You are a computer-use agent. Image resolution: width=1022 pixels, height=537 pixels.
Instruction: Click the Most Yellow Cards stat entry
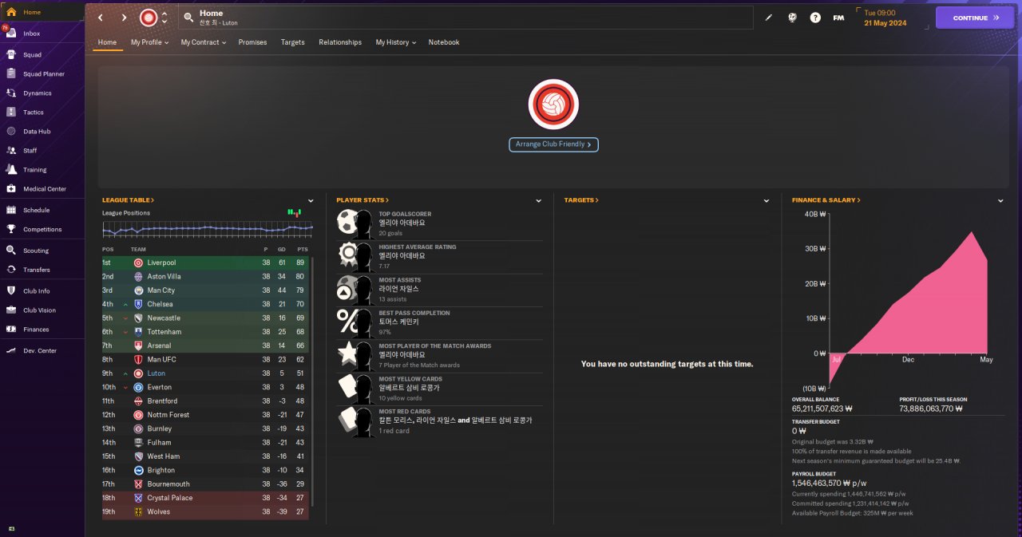pyautogui.click(x=439, y=389)
